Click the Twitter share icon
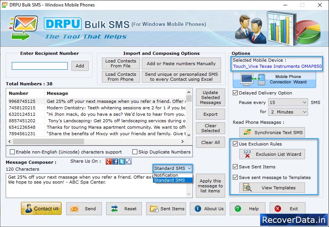This screenshot has width=329, height=227. [x=122, y=161]
